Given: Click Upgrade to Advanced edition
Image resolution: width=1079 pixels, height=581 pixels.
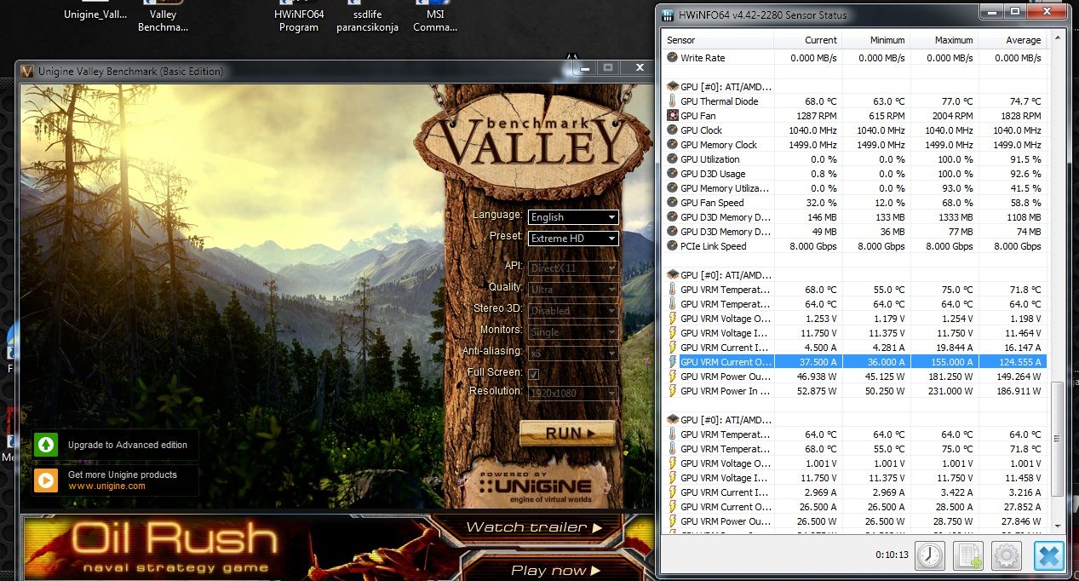Looking at the screenshot, I should (128, 445).
